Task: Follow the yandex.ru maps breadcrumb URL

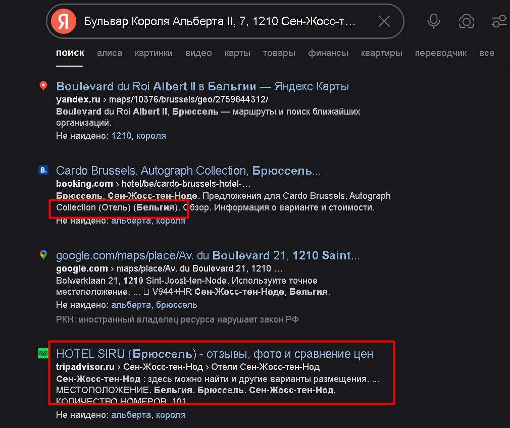Action: [162, 99]
